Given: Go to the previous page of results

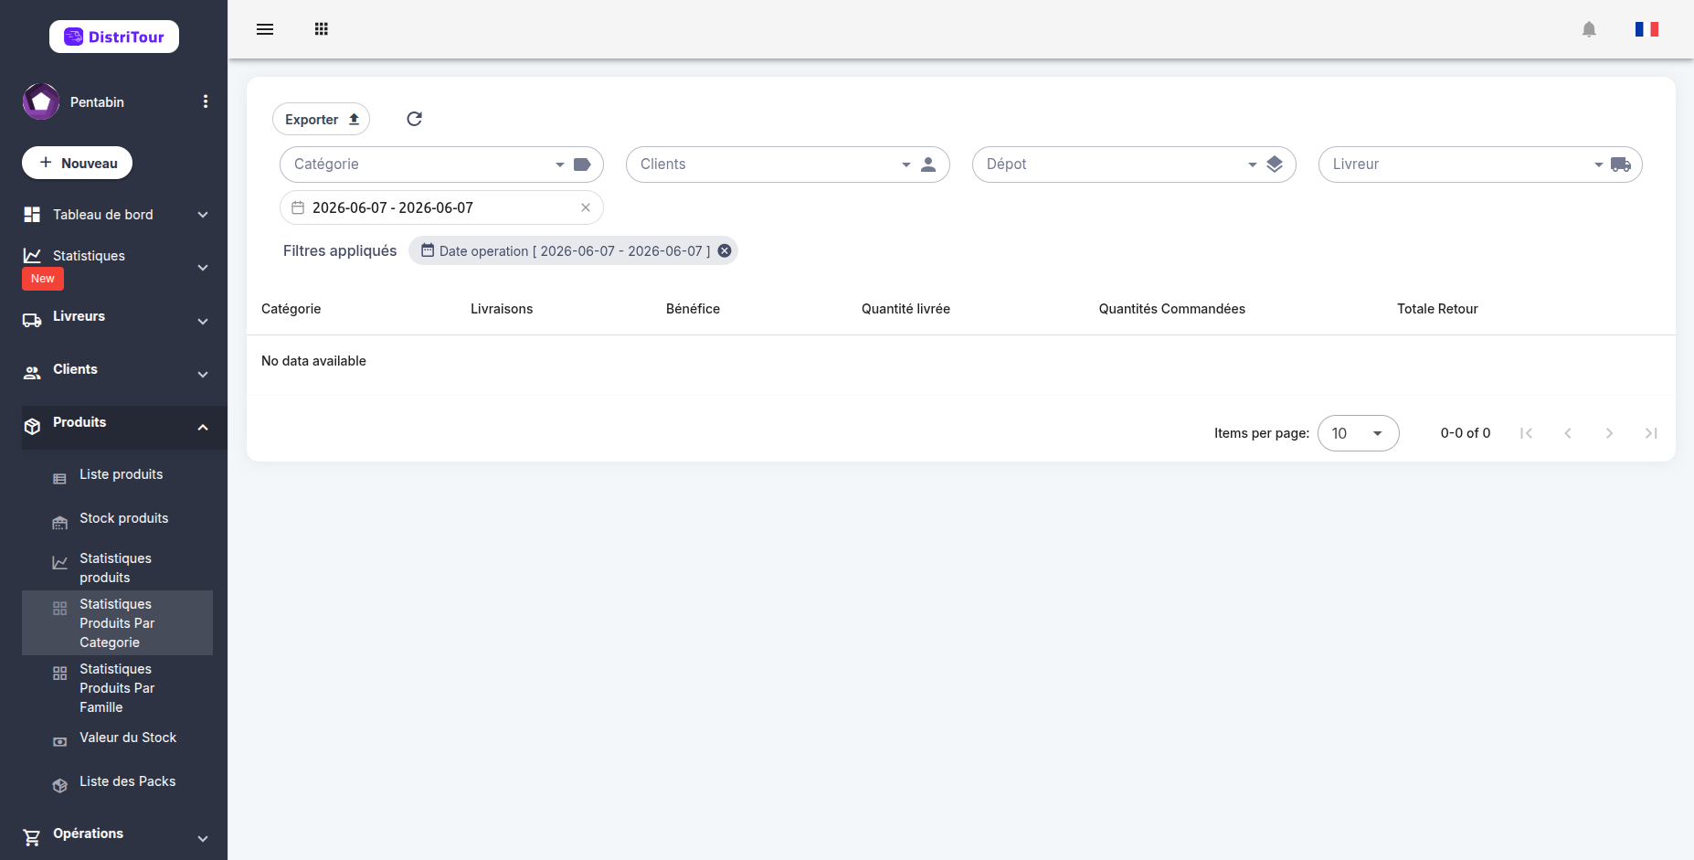Looking at the screenshot, I should tap(1568, 433).
